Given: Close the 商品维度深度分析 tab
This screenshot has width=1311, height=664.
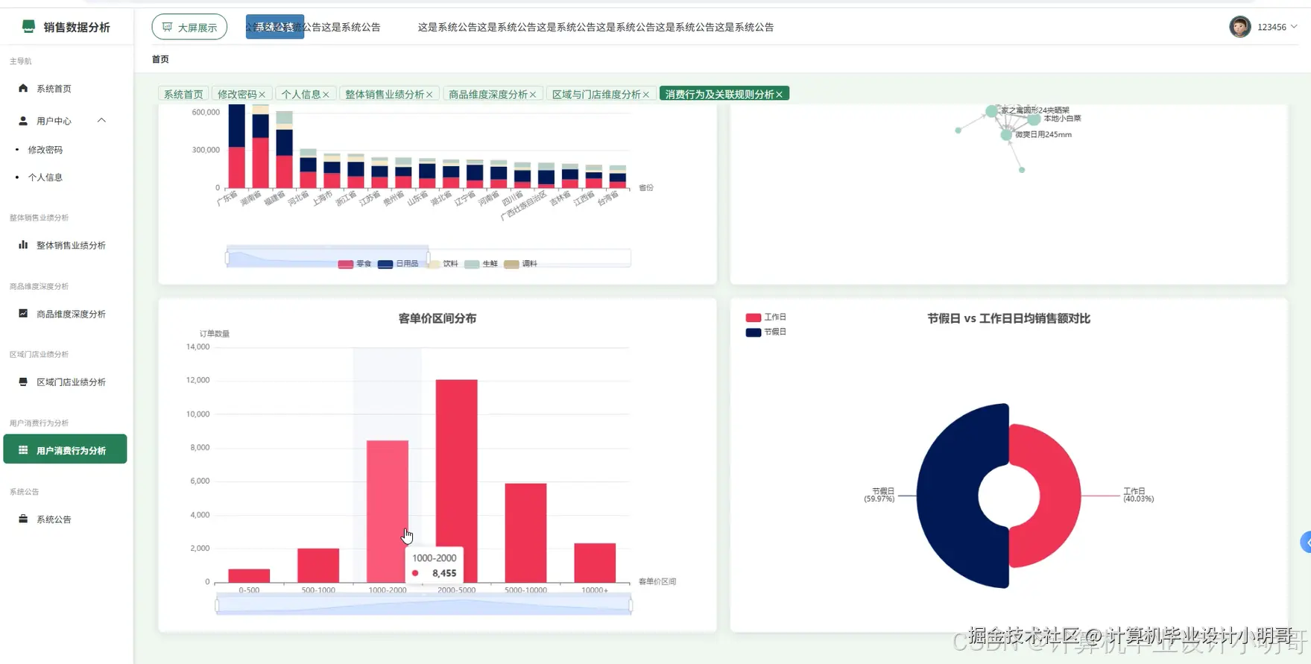Looking at the screenshot, I should (533, 95).
